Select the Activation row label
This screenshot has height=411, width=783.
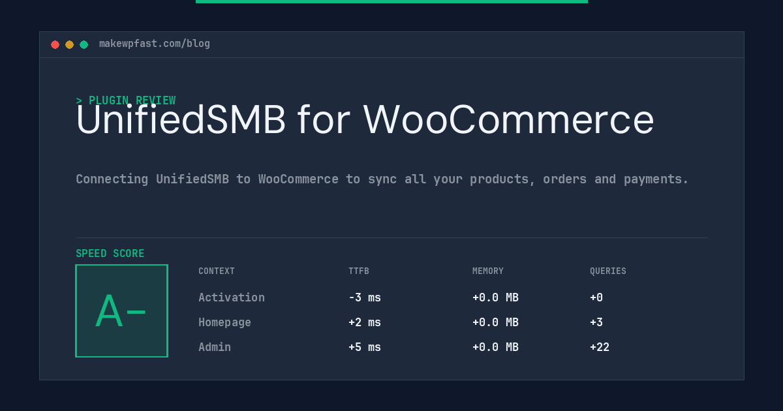[x=232, y=297]
